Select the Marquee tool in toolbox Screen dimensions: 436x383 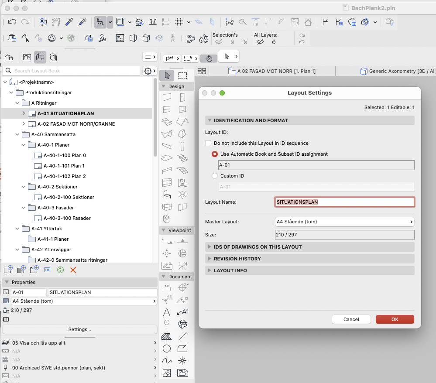(x=182, y=75)
